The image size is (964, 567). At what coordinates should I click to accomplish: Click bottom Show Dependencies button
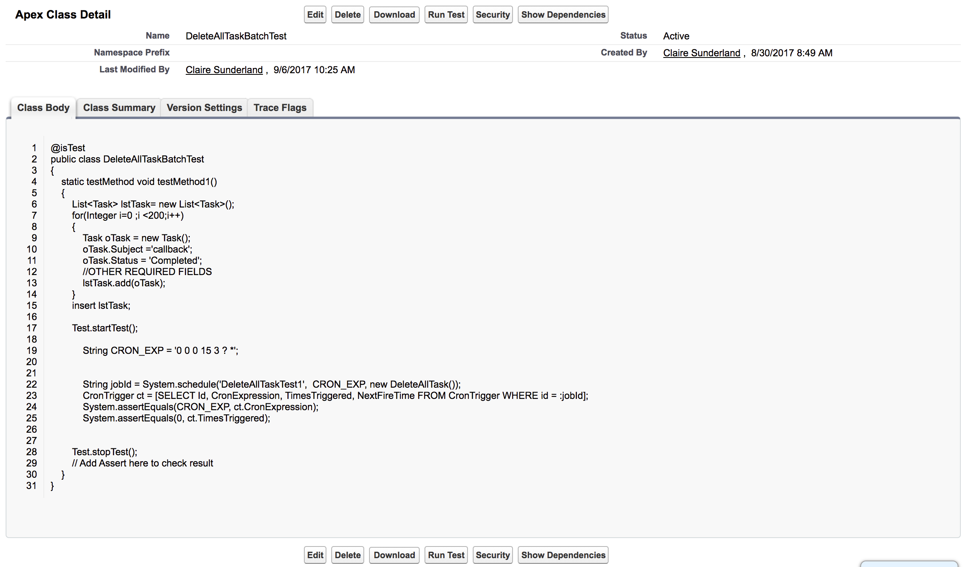(563, 555)
